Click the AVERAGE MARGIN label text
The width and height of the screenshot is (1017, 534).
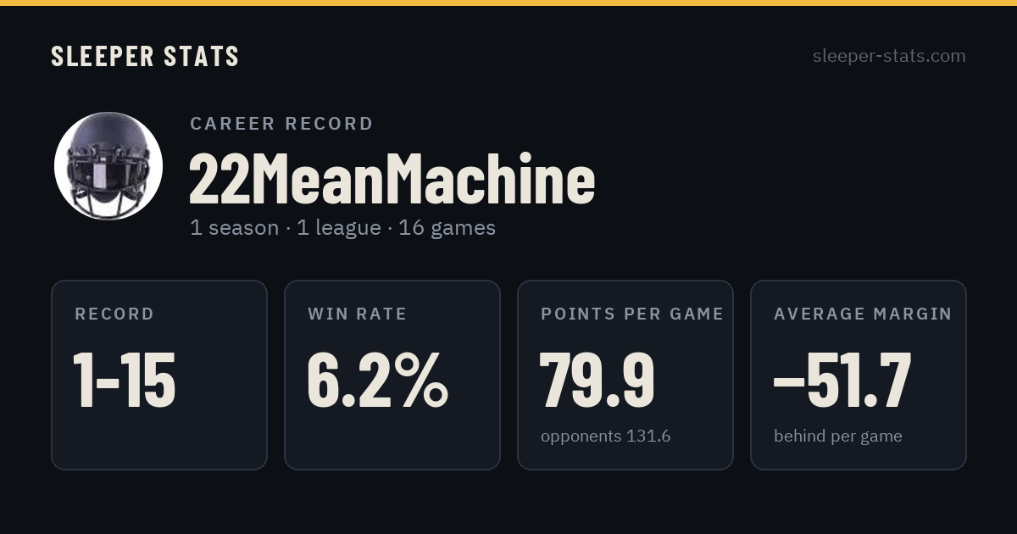[863, 314]
